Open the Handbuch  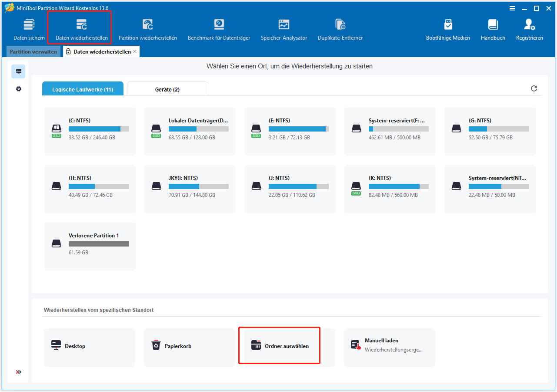[493, 29]
